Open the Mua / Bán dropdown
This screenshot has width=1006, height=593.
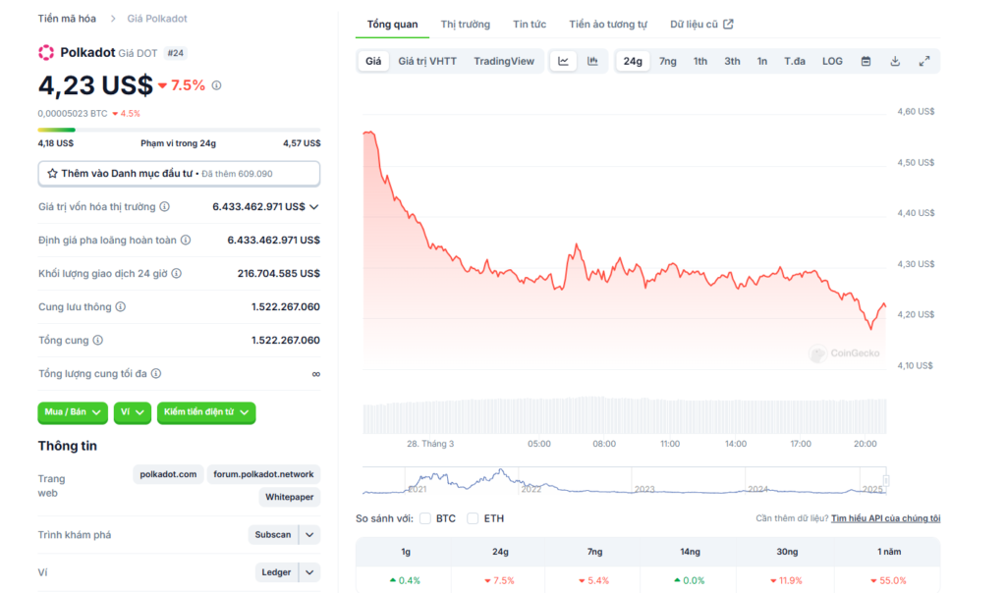coord(73,412)
